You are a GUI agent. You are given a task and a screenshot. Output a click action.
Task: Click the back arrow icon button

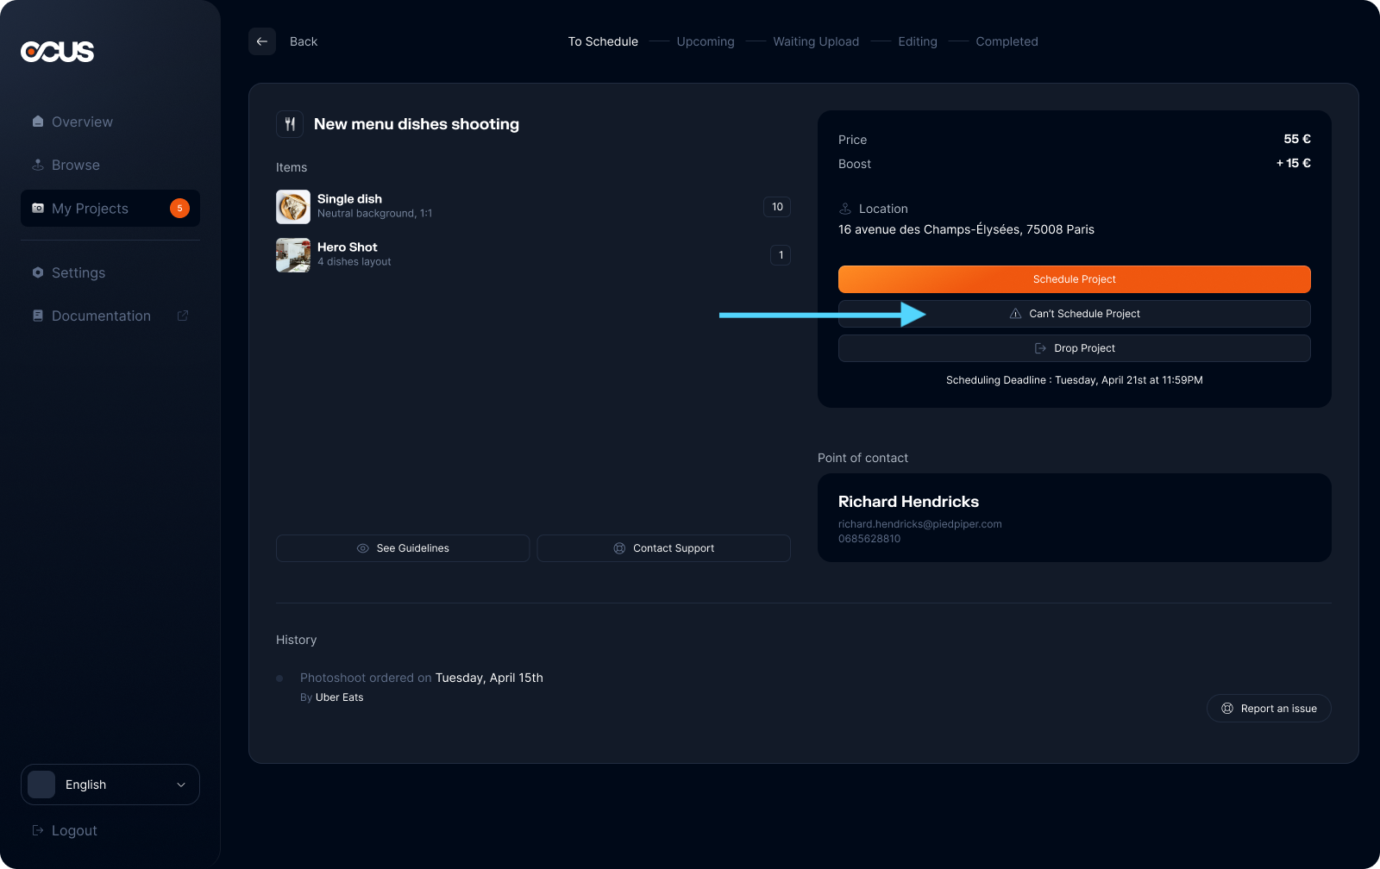coord(262,41)
